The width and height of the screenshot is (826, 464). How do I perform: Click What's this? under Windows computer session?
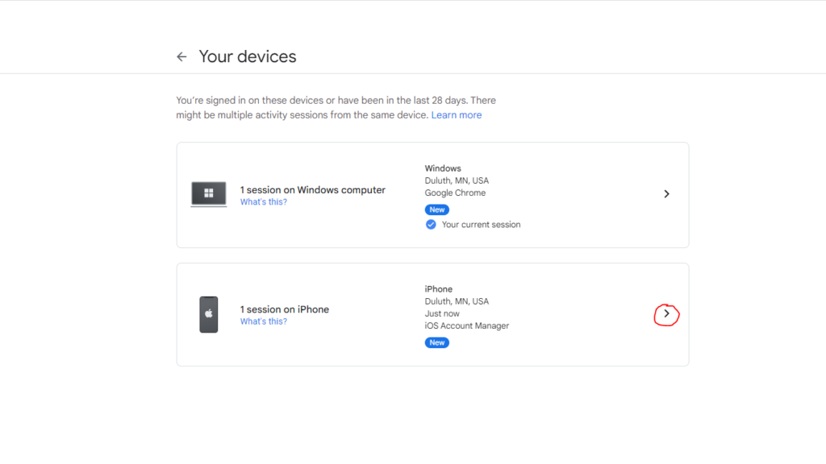(263, 202)
